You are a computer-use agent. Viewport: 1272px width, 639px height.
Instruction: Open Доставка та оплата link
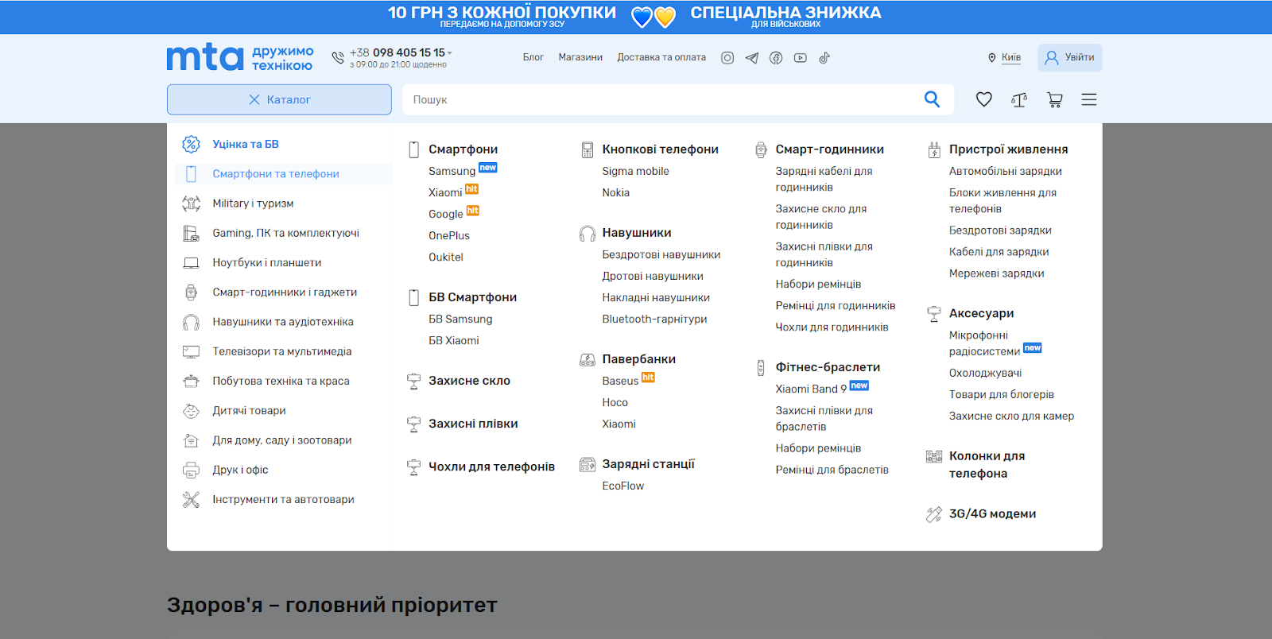(661, 57)
